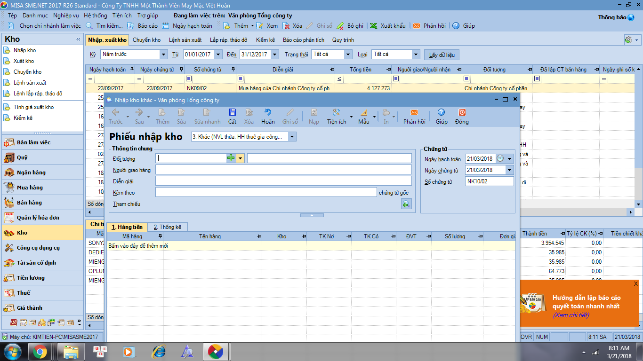The width and height of the screenshot is (643, 361).
Task: Click the Lấy dữ liệu button
Action: pyautogui.click(x=442, y=55)
